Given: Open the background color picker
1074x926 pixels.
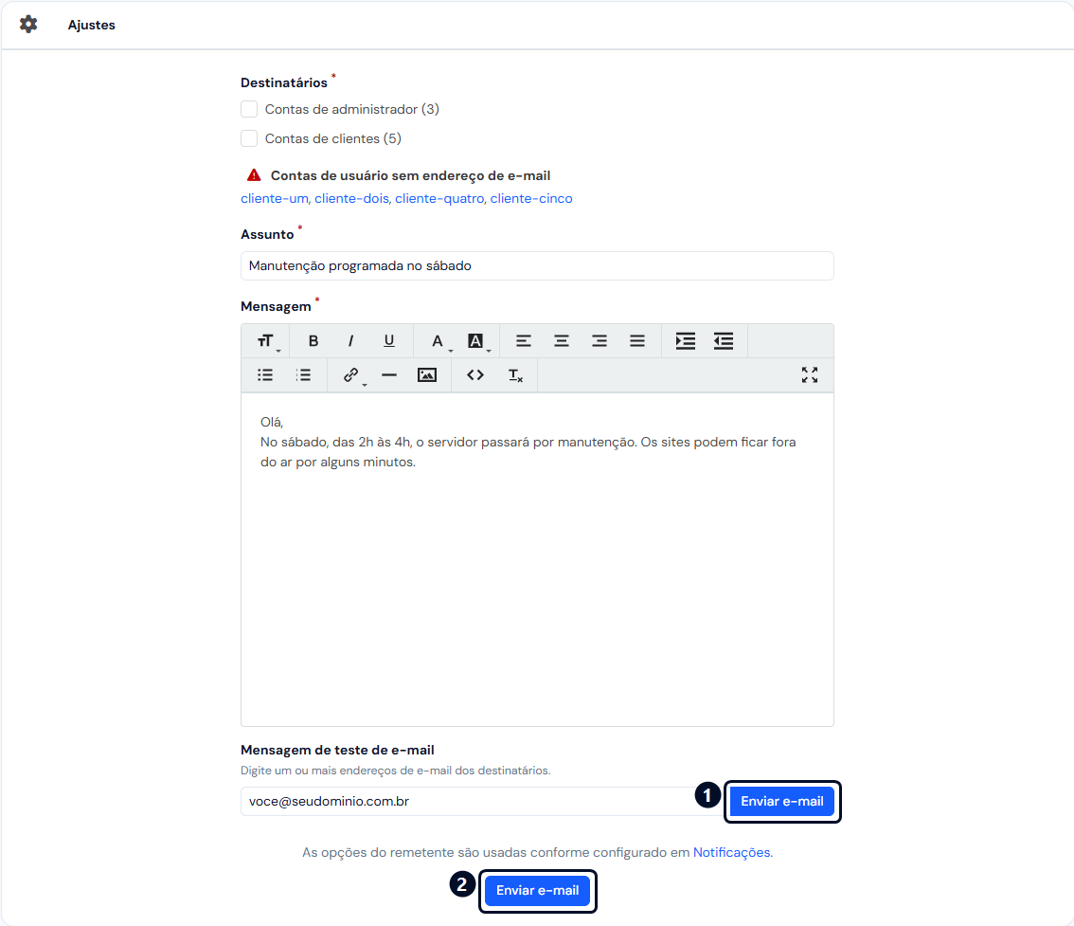Looking at the screenshot, I should click(476, 341).
